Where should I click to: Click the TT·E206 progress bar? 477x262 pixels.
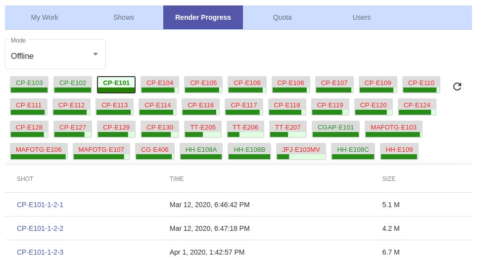coord(245,134)
